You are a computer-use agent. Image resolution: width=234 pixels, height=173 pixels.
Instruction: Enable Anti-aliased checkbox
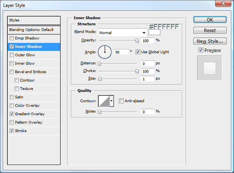pos(121,101)
